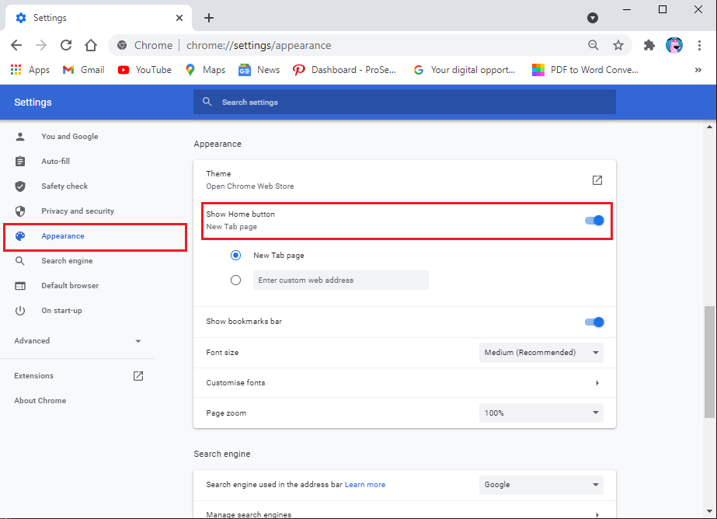Click the zoom magnifier icon in address bar

coord(593,45)
